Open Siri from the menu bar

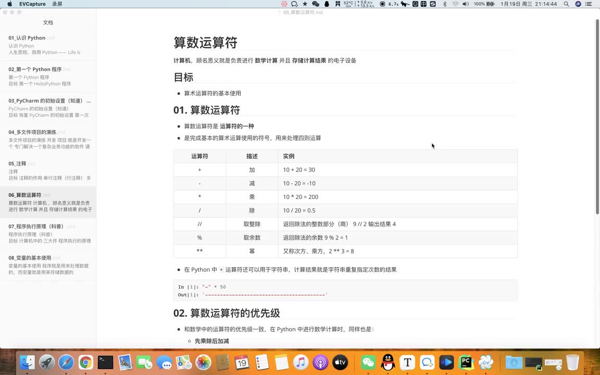tap(578, 4)
